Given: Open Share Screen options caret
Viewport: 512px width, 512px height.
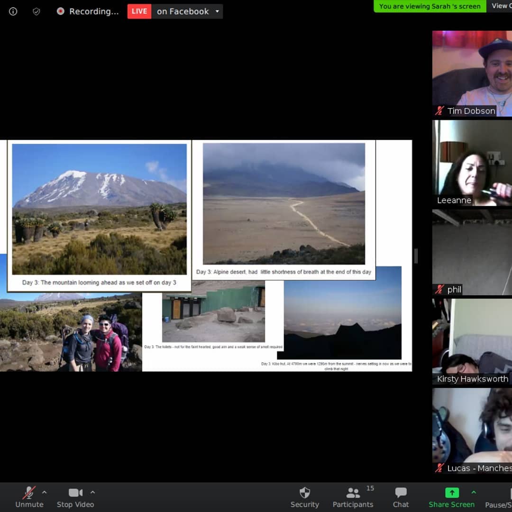Looking at the screenshot, I should [473, 492].
